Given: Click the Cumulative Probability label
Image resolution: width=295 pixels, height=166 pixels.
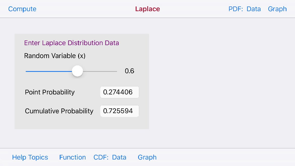Looking at the screenshot, I should 59,111.
